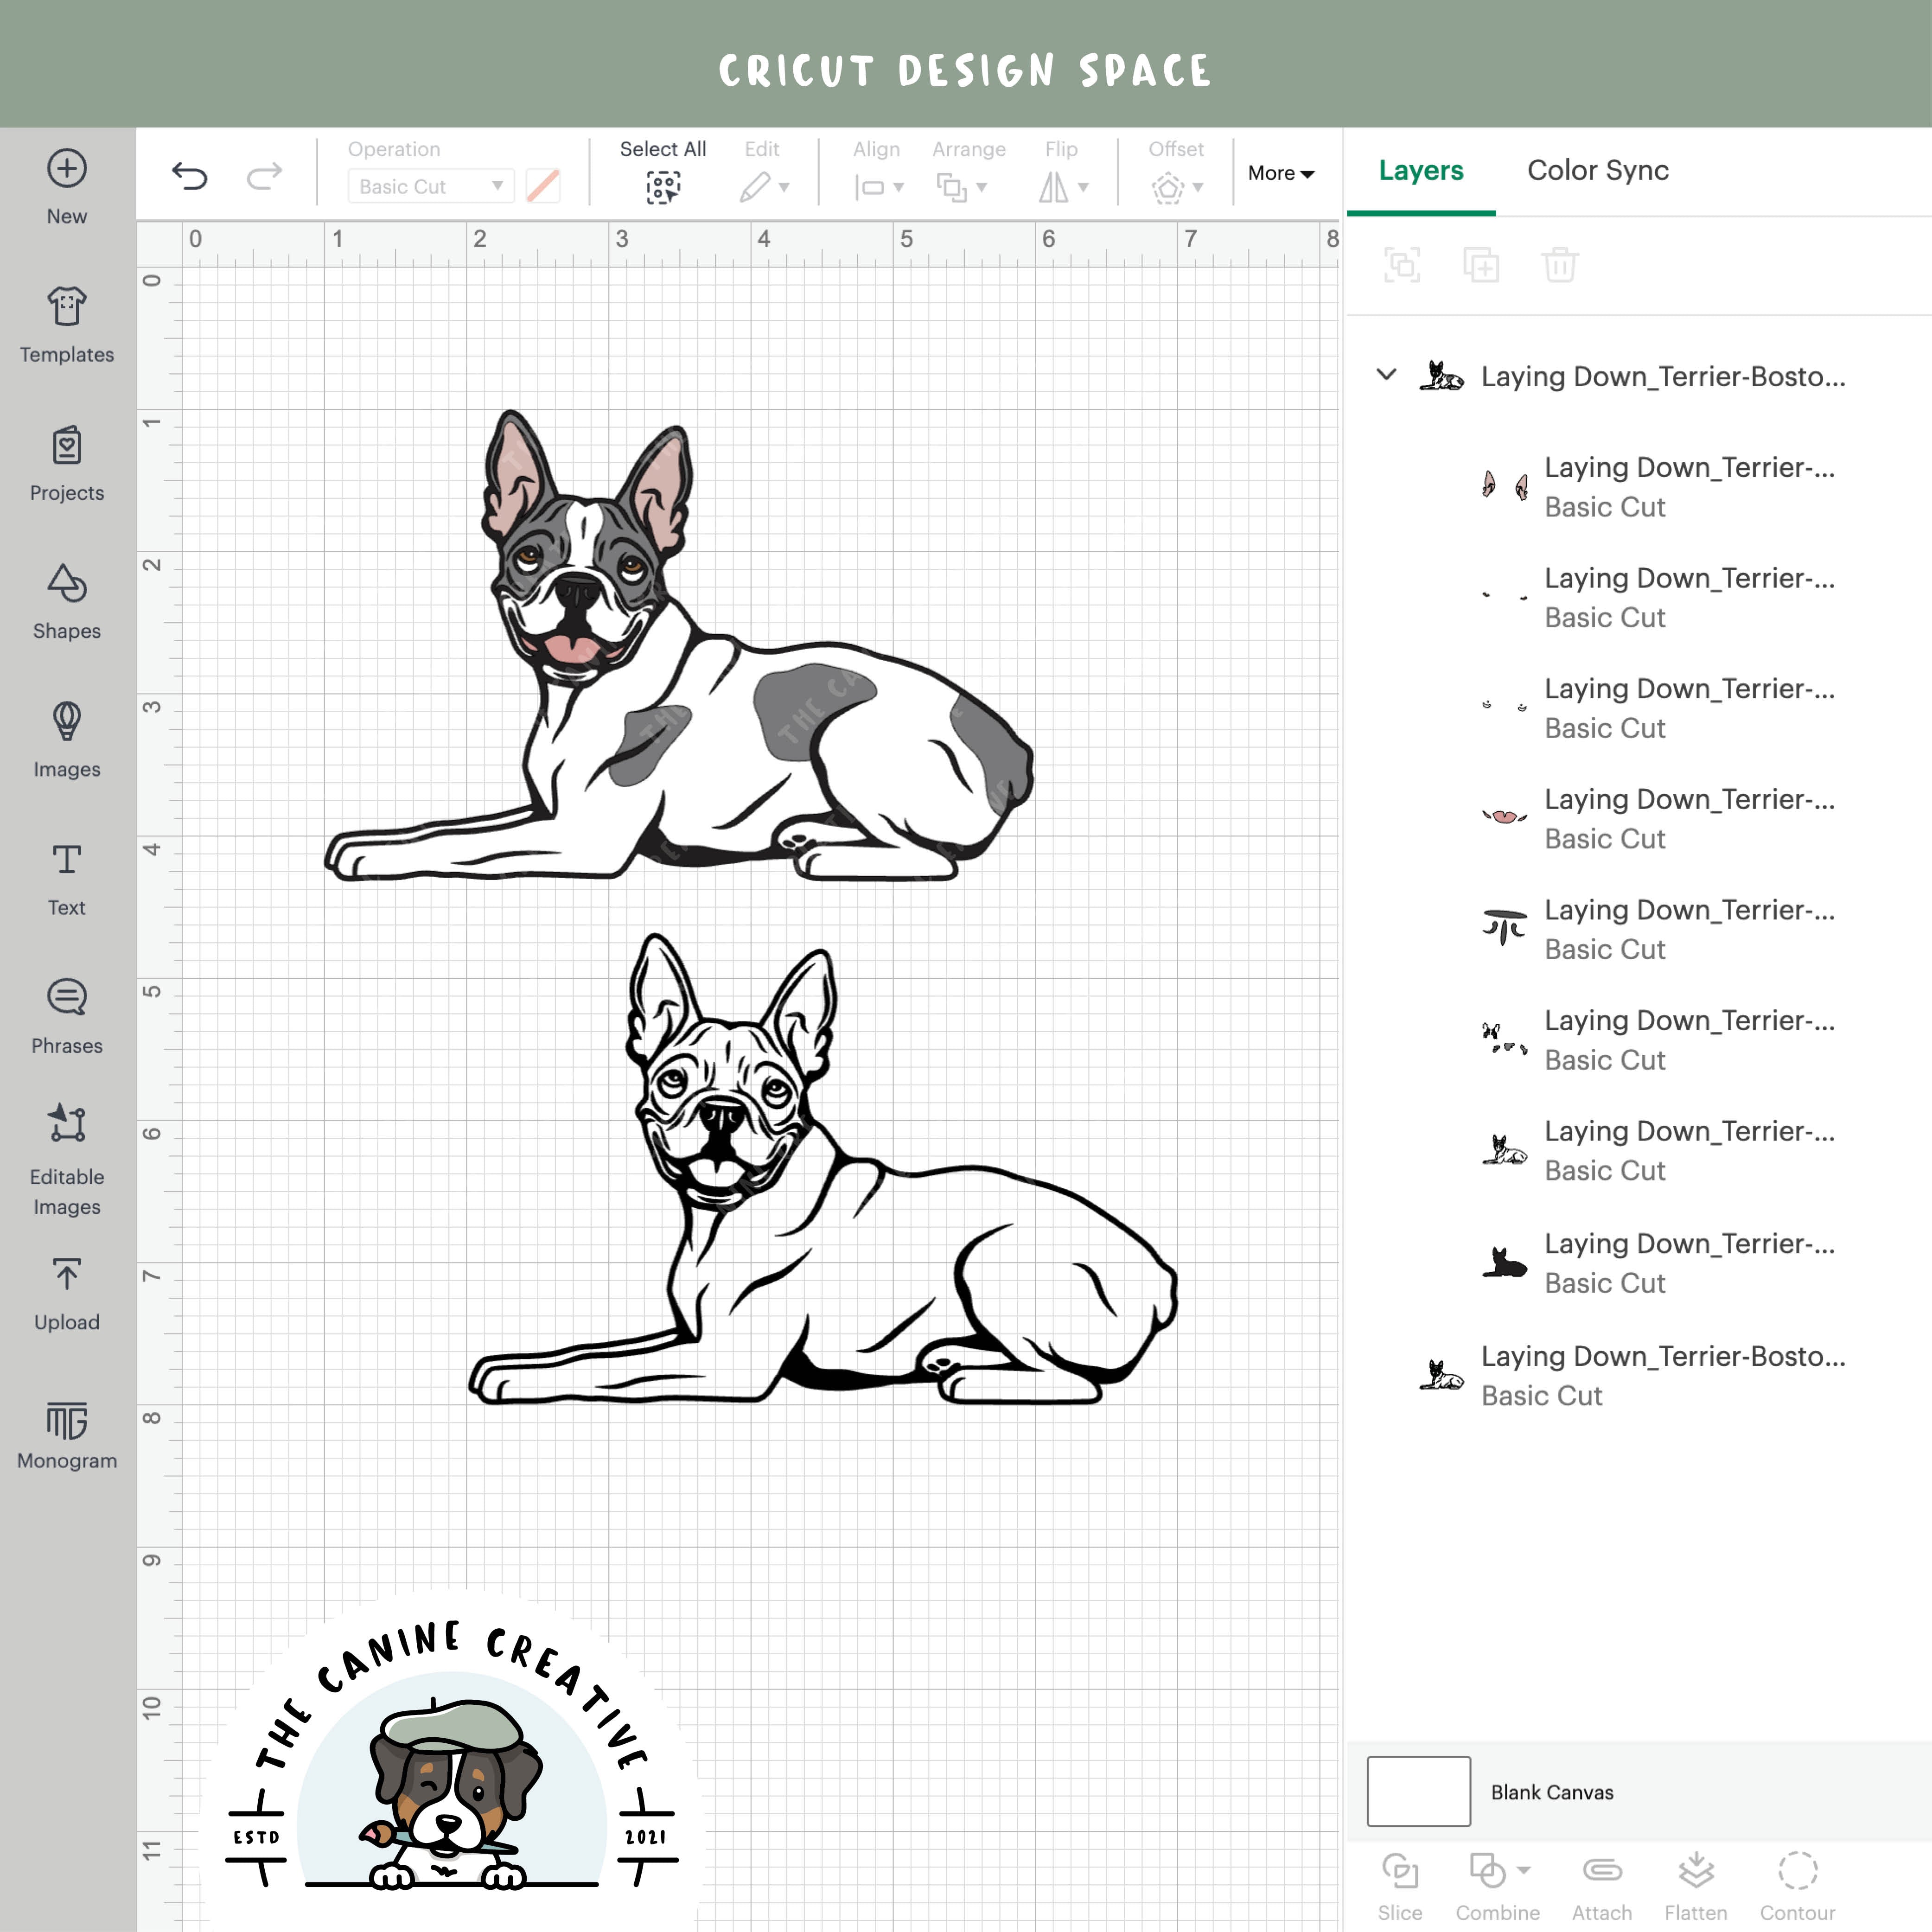This screenshot has width=1932, height=1932.
Task: Select the Slice tool
Action: tap(1402, 1875)
